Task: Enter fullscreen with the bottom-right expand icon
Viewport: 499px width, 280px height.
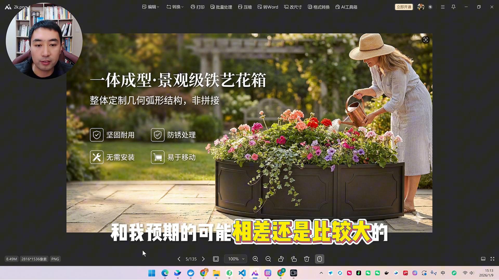Action: pos(492,259)
